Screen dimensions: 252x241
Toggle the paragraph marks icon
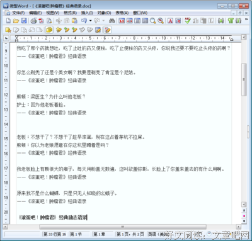tap(231, 21)
